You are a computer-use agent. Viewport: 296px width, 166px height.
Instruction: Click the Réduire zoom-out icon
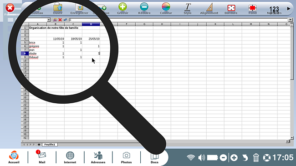144,8
